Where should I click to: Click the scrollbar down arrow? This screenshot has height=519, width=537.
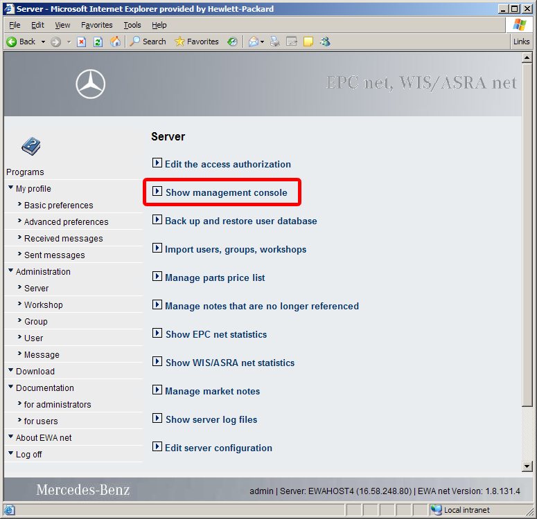coord(527,466)
